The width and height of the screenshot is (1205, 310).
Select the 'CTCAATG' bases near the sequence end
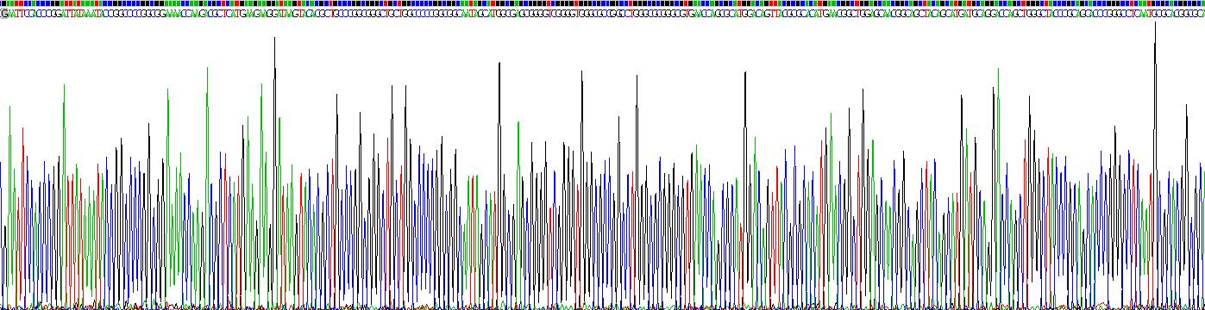click(1142, 14)
